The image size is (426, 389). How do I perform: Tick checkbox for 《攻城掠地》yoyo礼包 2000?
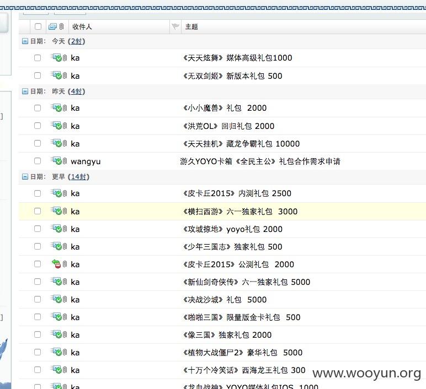click(x=38, y=229)
